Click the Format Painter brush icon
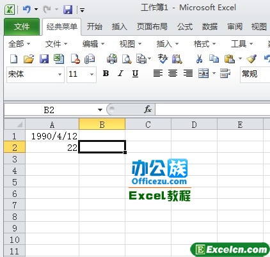The height and width of the screenshot is (257, 270). tap(251, 59)
